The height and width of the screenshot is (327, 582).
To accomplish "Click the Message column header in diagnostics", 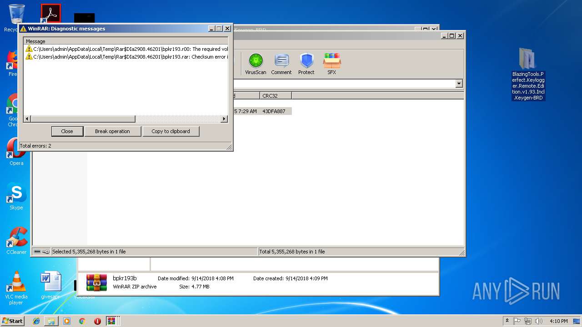I will [x=126, y=41].
